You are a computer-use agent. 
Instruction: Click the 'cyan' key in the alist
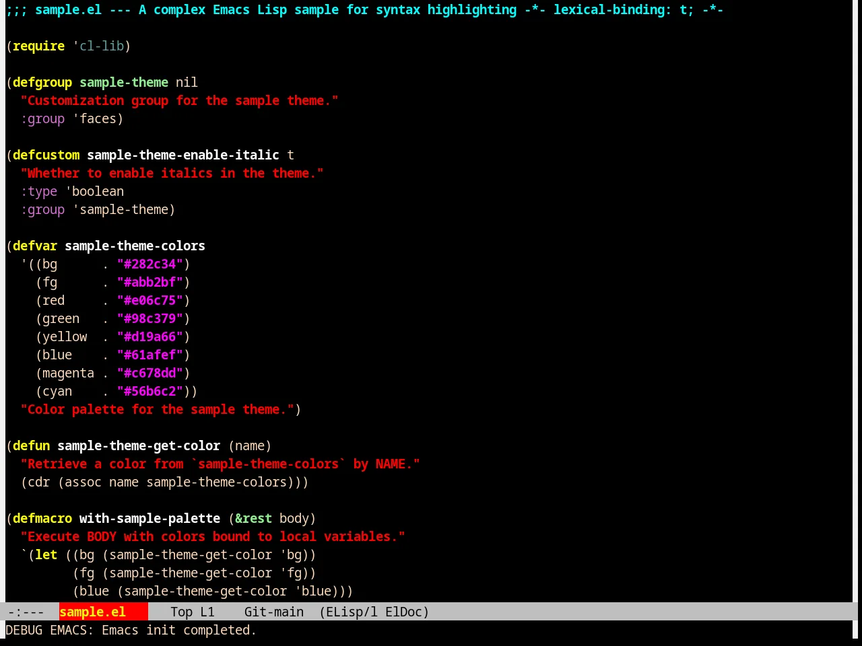(57, 391)
